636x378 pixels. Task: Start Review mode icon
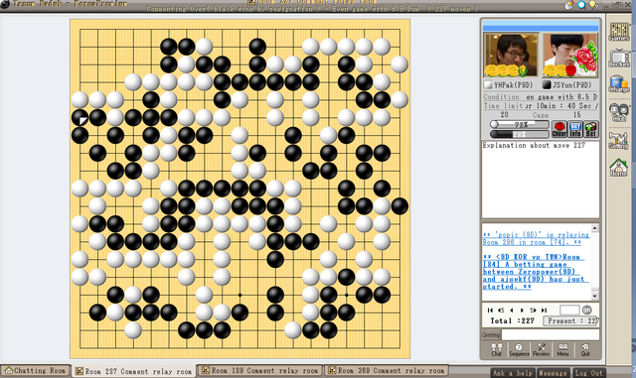pyautogui.click(x=541, y=349)
